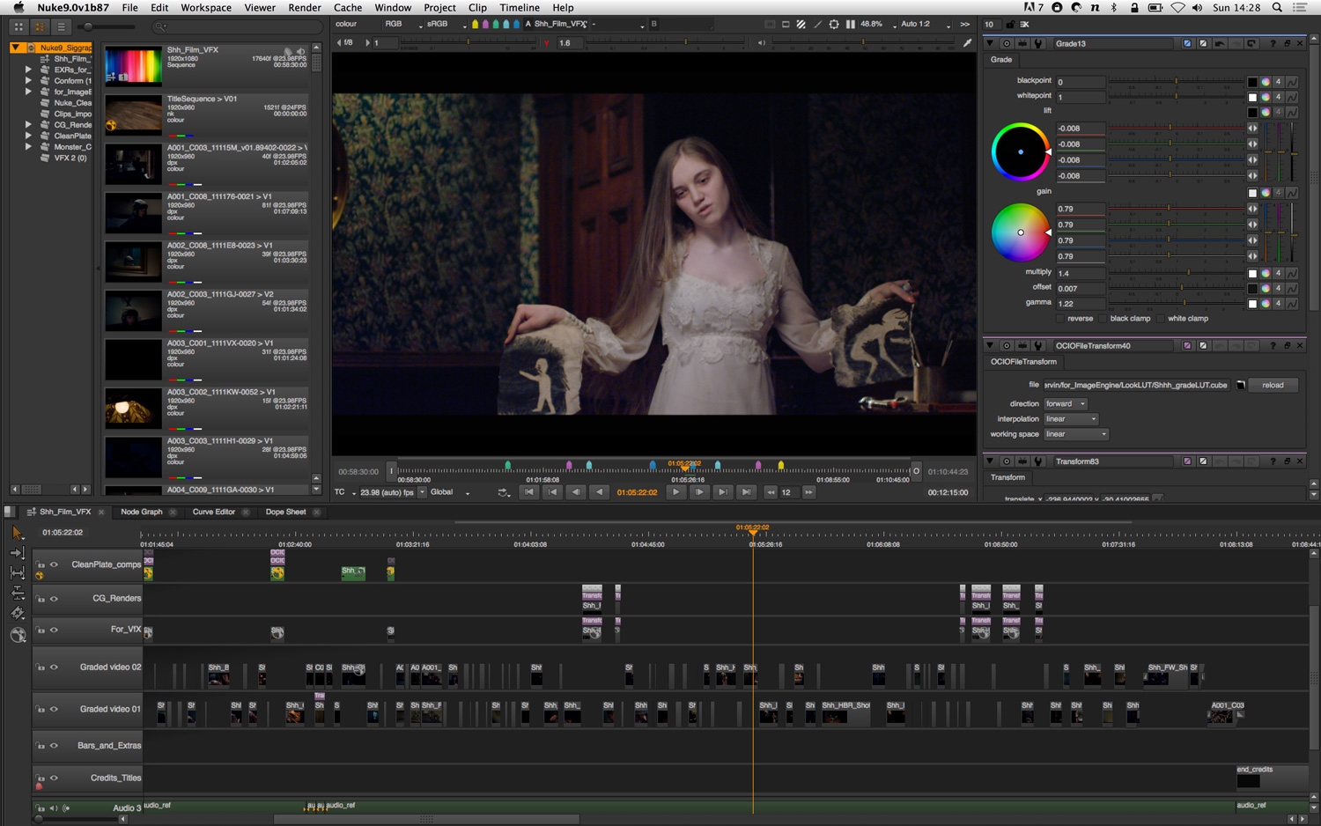
Task: Enable the black clamp checkbox
Action: click(1103, 319)
